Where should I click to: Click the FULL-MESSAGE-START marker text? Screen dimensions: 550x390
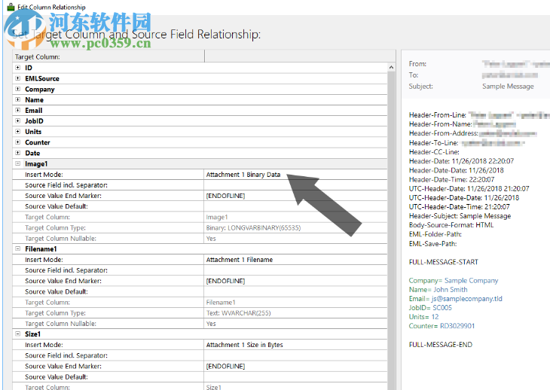[443, 262]
